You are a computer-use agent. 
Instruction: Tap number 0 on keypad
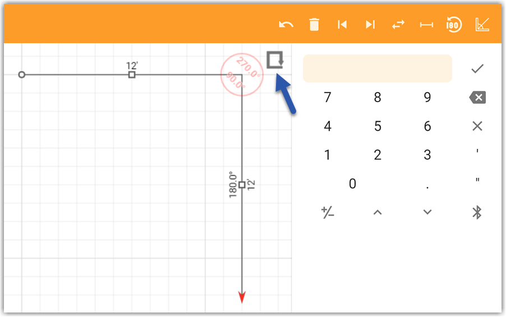point(352,183)
